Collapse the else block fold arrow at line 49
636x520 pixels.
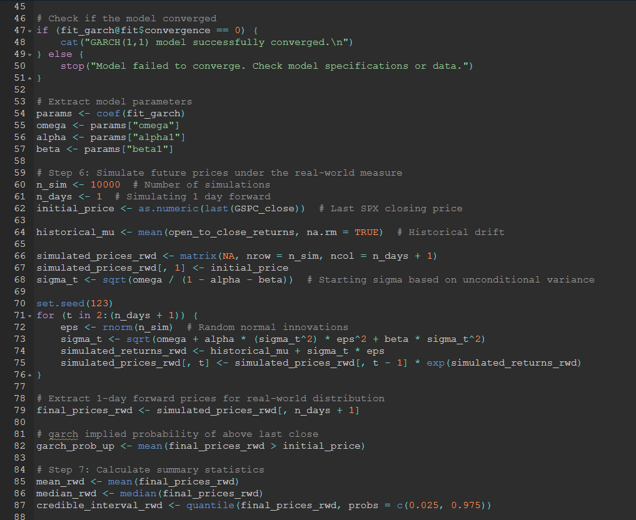coord(29,55)
